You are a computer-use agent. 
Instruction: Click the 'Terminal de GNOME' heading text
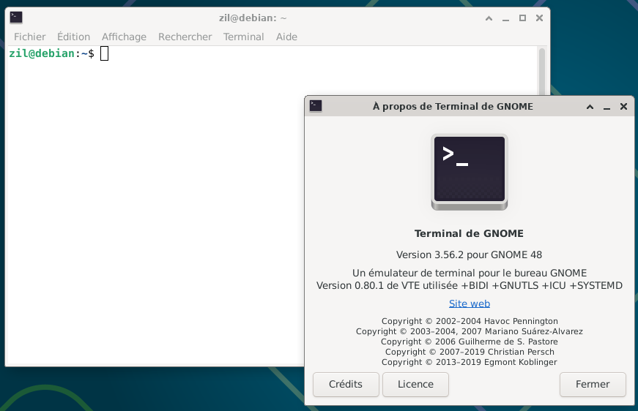point(469,233)
